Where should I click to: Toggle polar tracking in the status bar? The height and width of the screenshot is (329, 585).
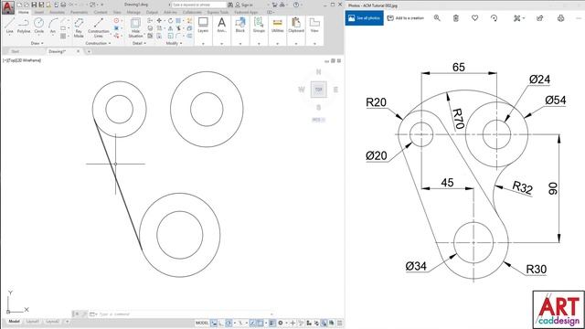(x=229, y=323)
